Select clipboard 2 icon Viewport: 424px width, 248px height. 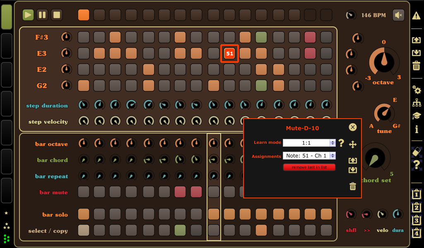417,207
